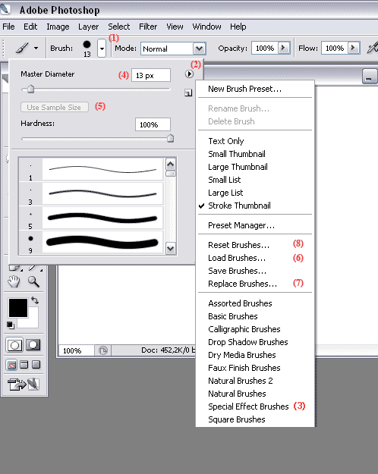Viewport: 378px width, 474px height.
Task: Open the Edit menu
Action: pos(30,27)
